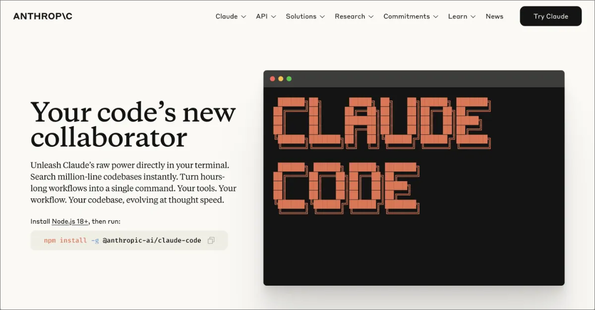Click the yellow dot in terminal window

click(x=281, y=79)
